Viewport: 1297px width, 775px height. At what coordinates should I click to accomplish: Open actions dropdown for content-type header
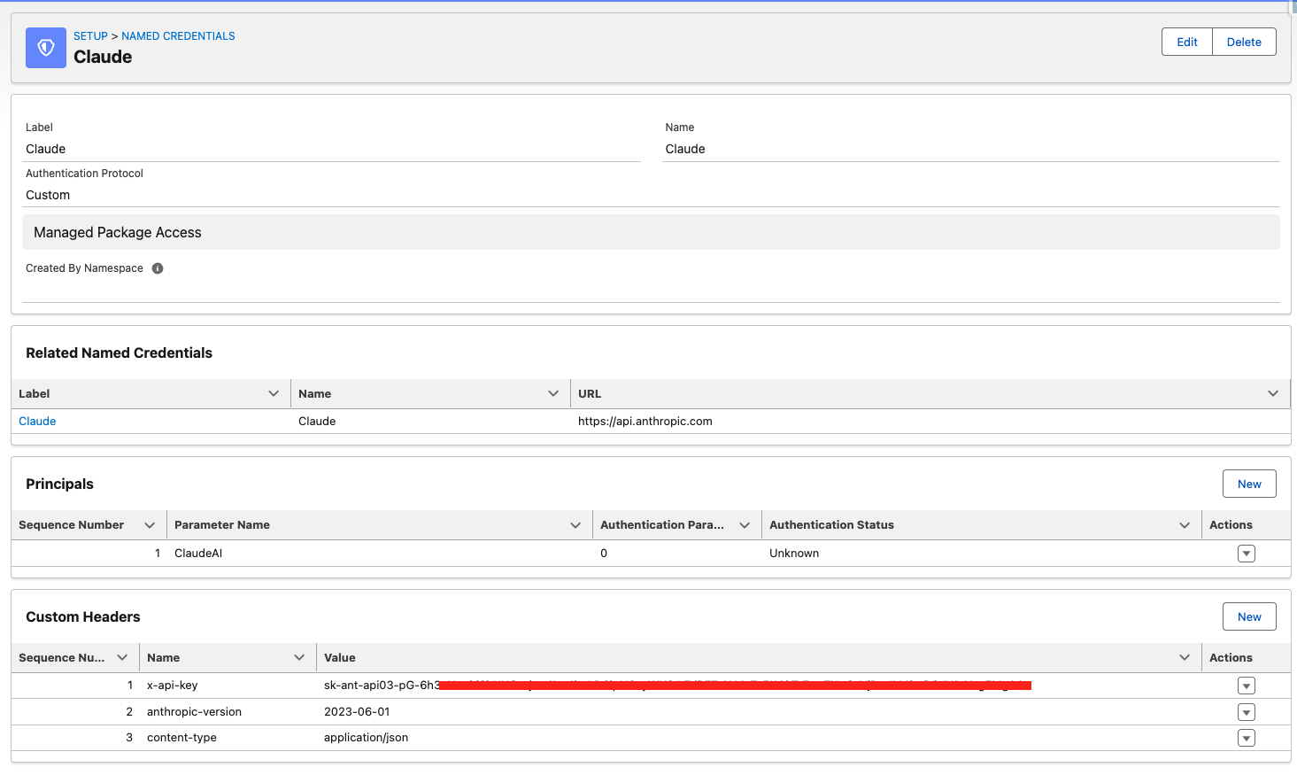pos(1247,738)
